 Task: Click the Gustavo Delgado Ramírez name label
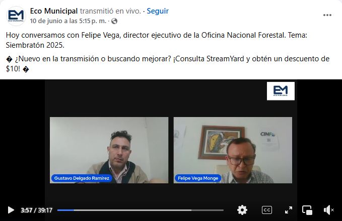pos(82,178)
